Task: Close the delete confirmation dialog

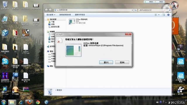Action: pyautogui.click(x=128, y=34)
